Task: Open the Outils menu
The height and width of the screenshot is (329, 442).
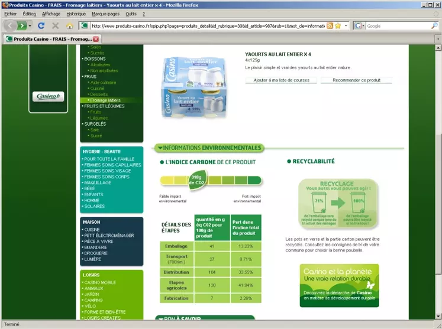Action: tap(131, 14)
